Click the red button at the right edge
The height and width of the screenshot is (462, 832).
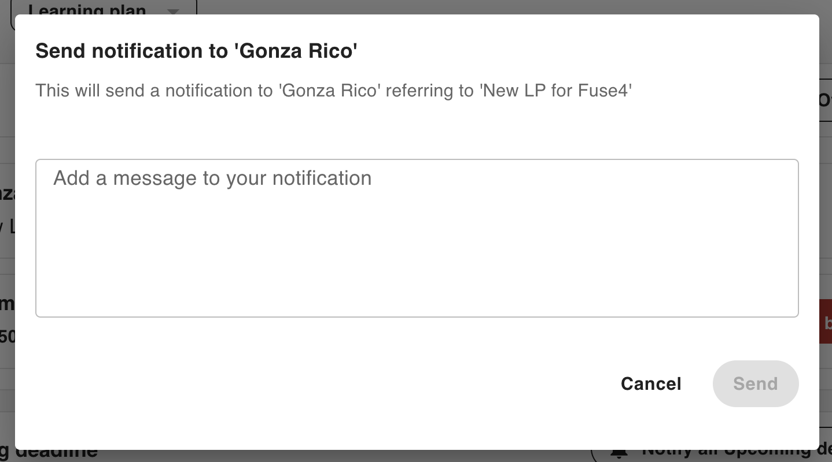826,322
